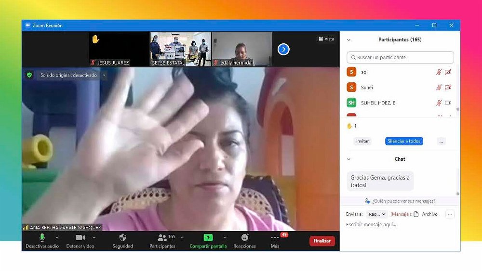Open the more options button beside Silenciar a todos
482x271 pixels.
[x=441, y=141]
